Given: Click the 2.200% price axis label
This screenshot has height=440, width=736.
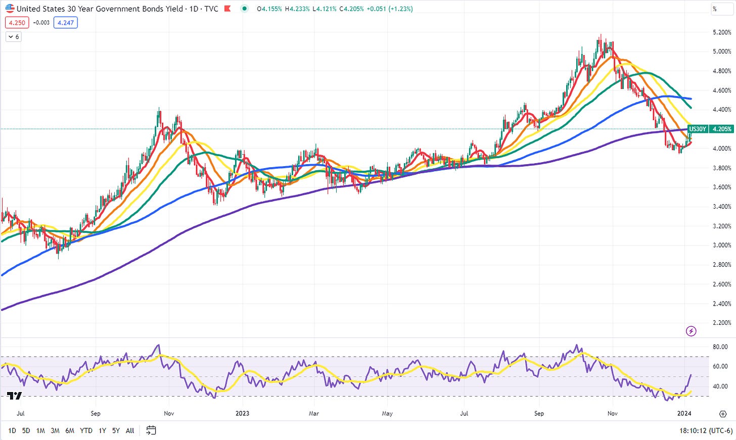Looking at the screenshot, I should [x=721, y=323].
